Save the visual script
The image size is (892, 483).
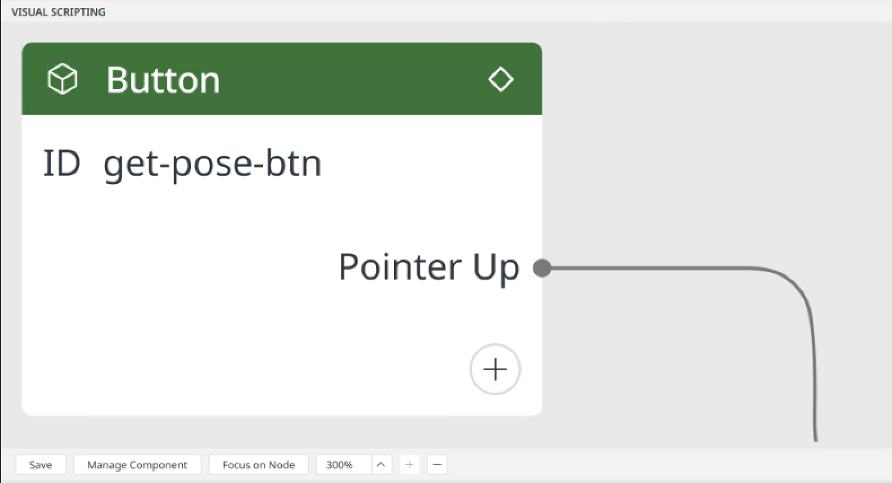41,464
